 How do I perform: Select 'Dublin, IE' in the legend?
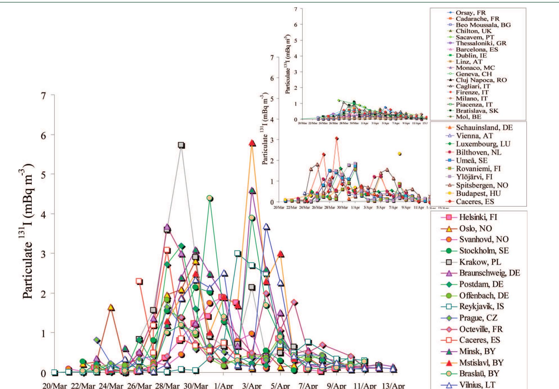tap(467, 56)
